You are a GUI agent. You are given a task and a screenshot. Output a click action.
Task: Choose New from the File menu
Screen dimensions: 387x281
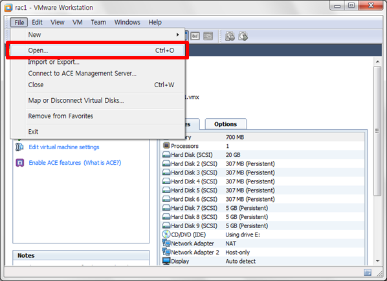98,35
